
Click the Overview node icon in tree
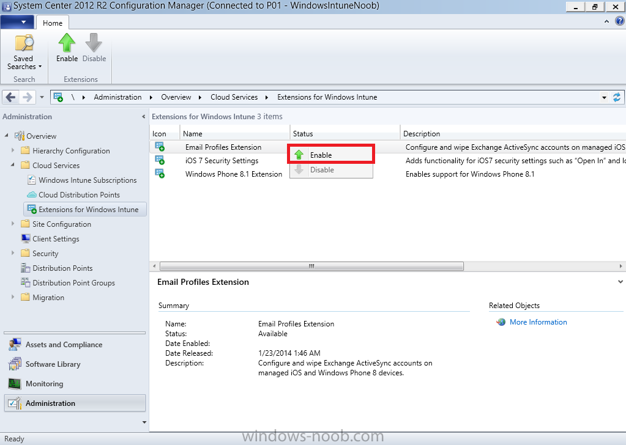click(20, 136)
